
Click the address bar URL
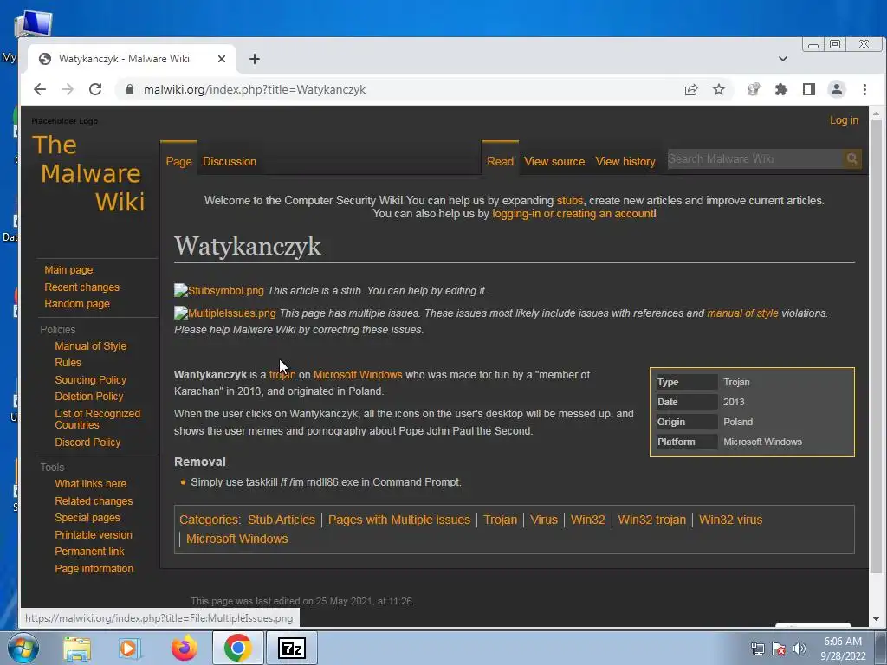coord(255,89)
